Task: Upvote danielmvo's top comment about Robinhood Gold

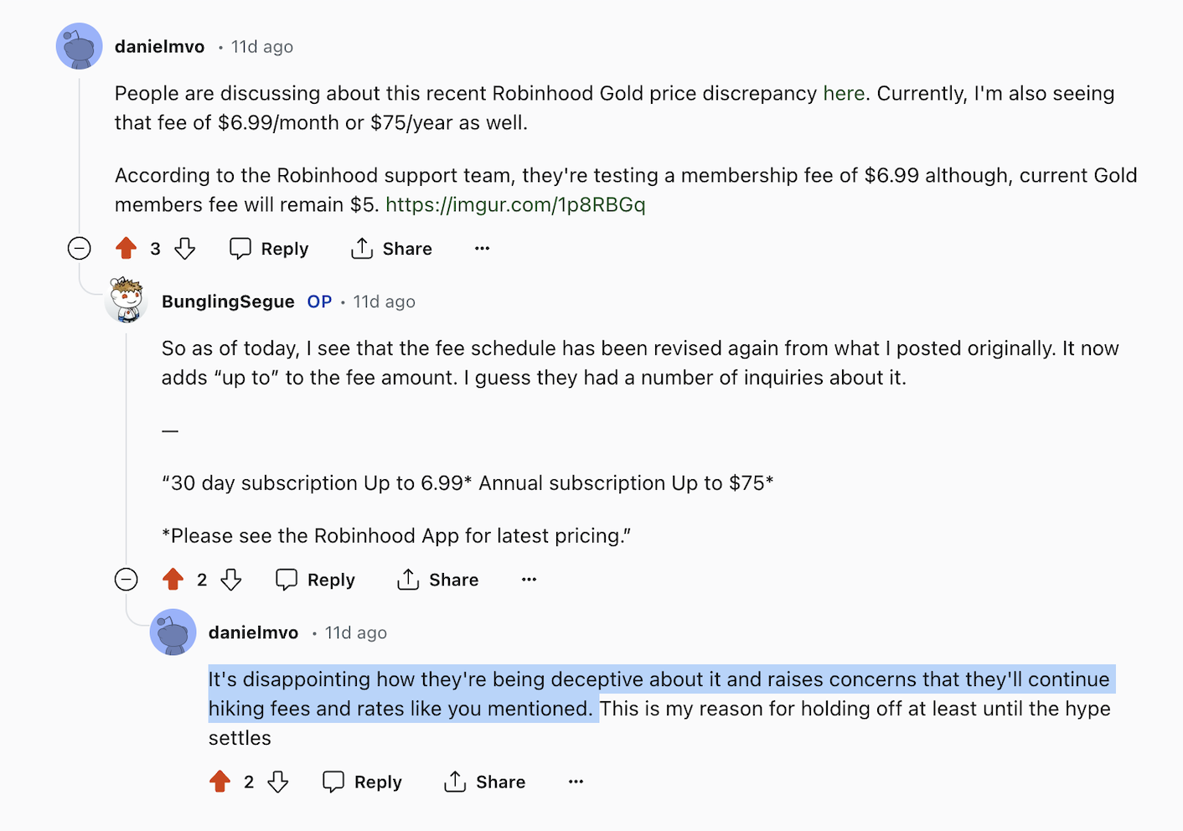Action: pyautogui.click(x=127, y=249)
